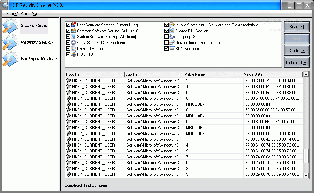Disable the History list checkbox
The image size is (314, 193).
coord(68,54)
